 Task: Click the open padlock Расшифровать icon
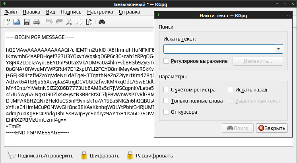130,155
